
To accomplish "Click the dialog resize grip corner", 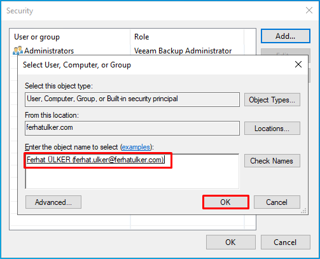I will point(304,211).
